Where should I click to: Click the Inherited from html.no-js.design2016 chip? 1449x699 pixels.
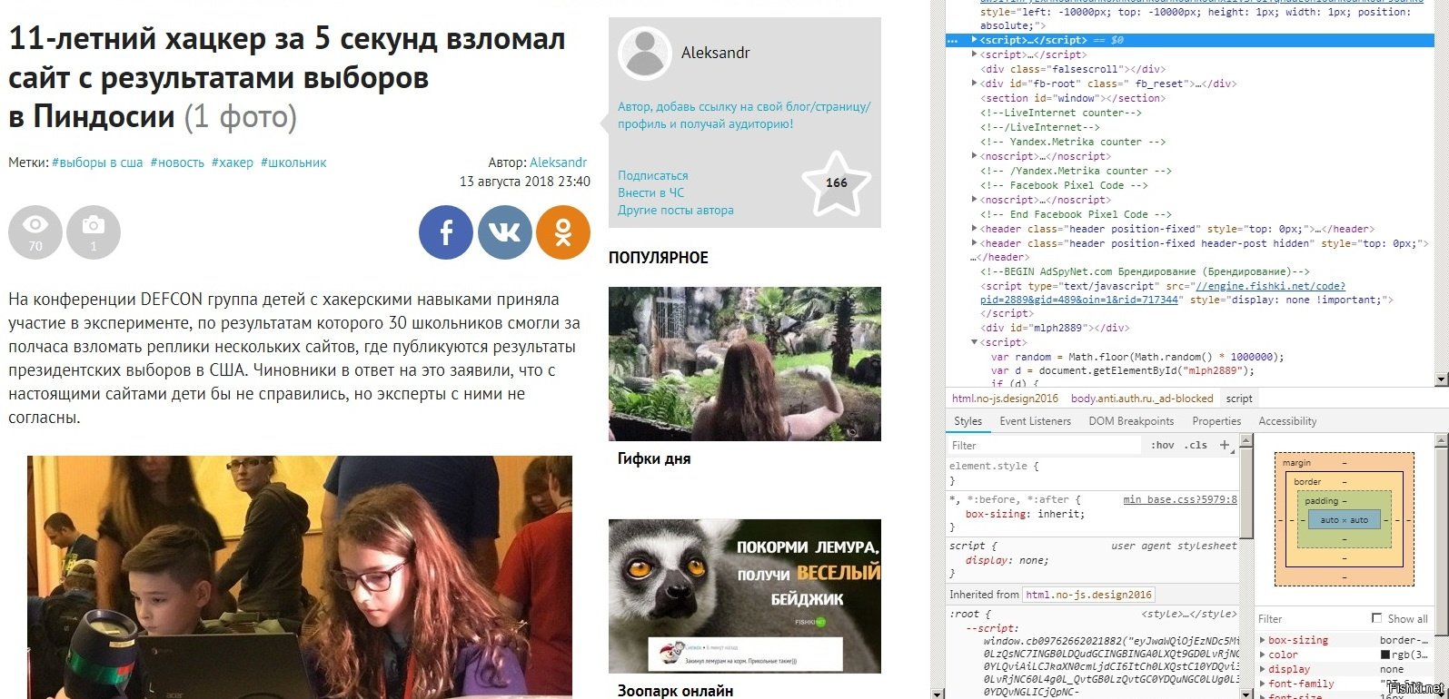coord(1088,595)
